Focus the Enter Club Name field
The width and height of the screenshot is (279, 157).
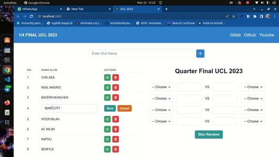coord(141,53)
